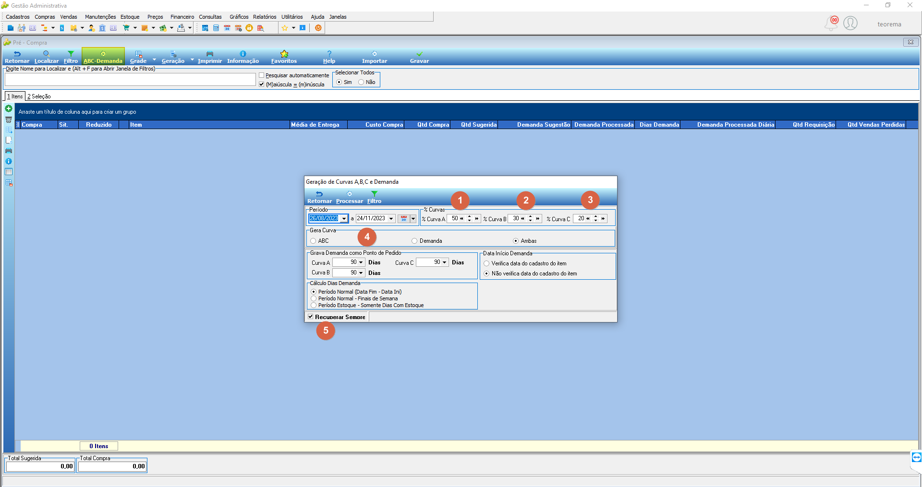Select the Demanda radio option
This screenshot has height=487, width=922.
pyautogui.click(x=414, y=241)
